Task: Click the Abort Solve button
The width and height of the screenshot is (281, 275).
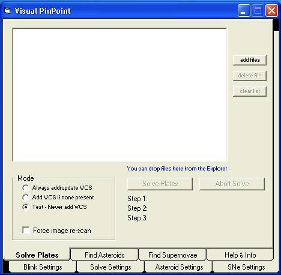Action: click(x=232, y=184)
